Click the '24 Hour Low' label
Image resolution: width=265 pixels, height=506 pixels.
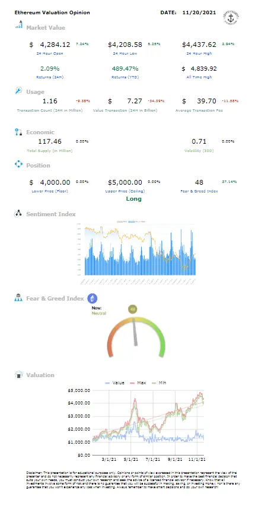125,53
